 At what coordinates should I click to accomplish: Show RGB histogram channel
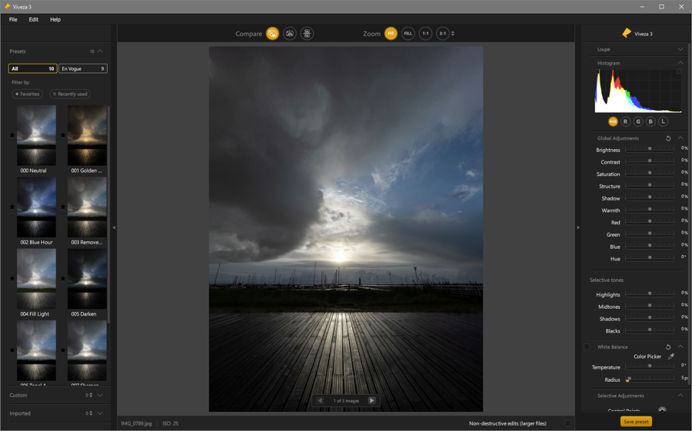613,121
